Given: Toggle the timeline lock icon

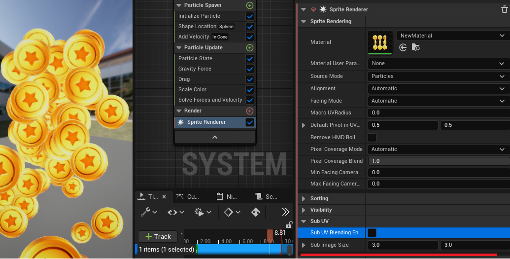Looking at the screenshot, I should 289,224.
